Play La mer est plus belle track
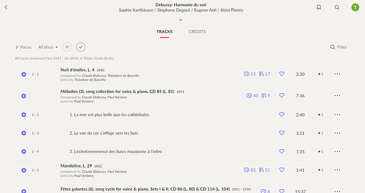Screen dimensions: 365x193 24,115
